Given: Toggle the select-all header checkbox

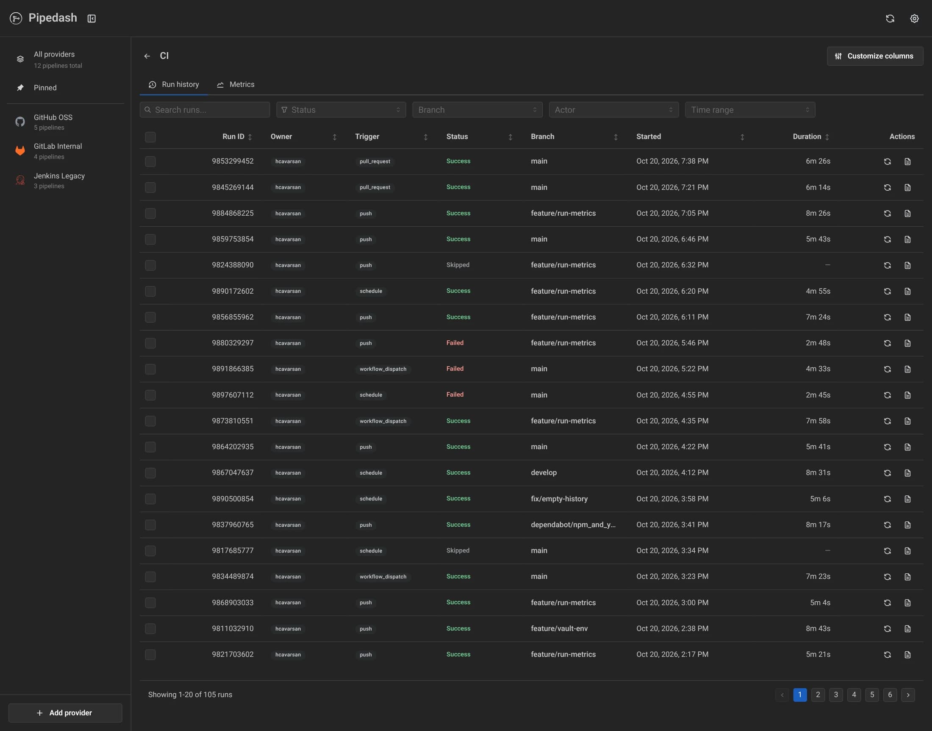Looking at the screenshot, I should tap(150, 137).
